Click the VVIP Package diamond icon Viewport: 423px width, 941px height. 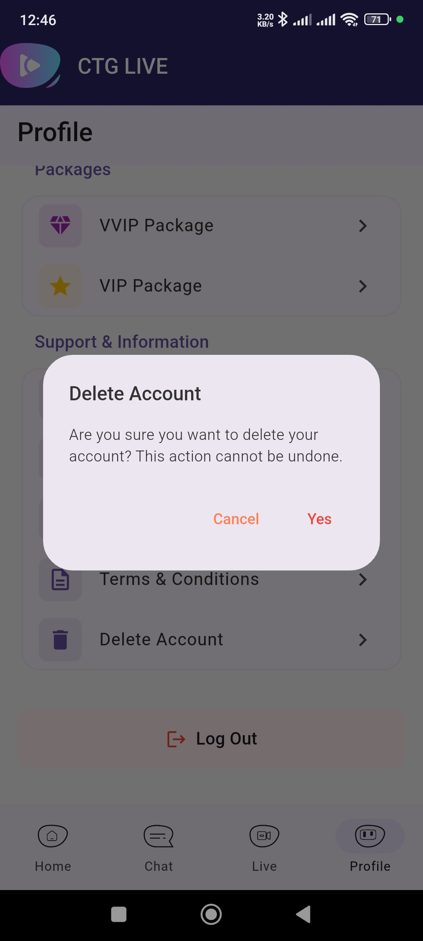click(x=60, y=225)
